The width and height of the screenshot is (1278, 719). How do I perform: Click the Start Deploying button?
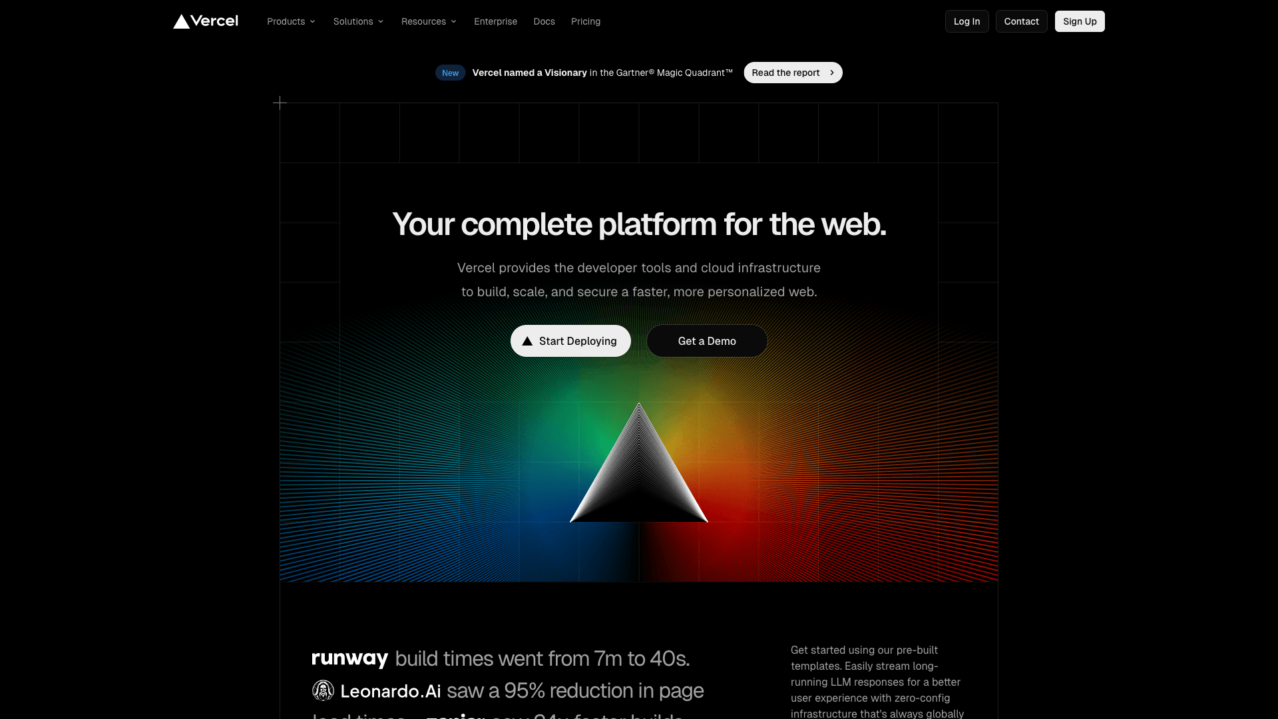click(570, 341)
